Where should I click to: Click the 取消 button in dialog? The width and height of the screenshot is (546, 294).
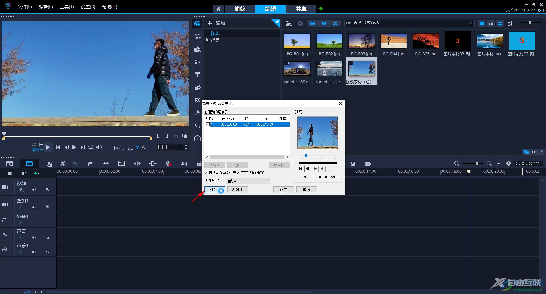307,189
